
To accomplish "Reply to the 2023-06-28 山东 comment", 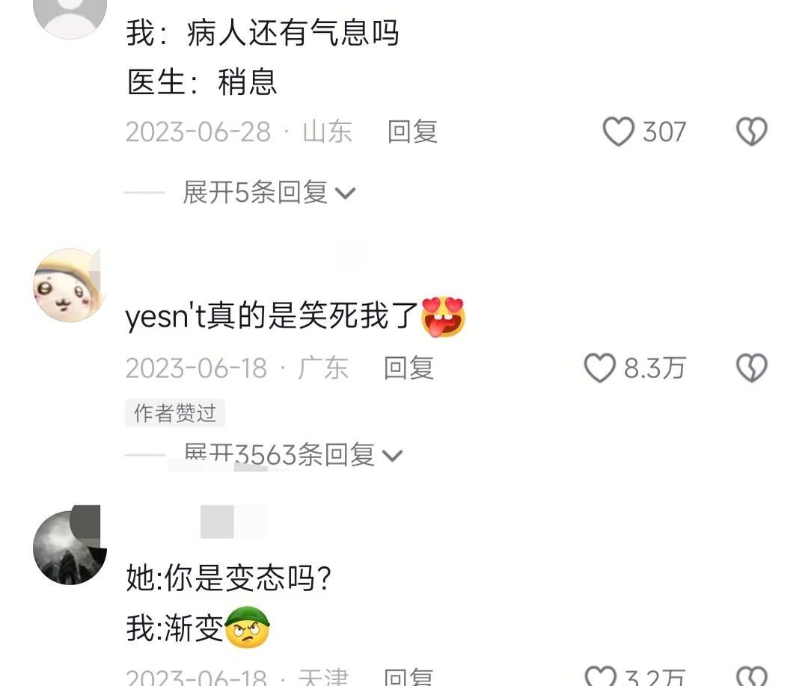I will pyautogui.click(x=412, y=132).
